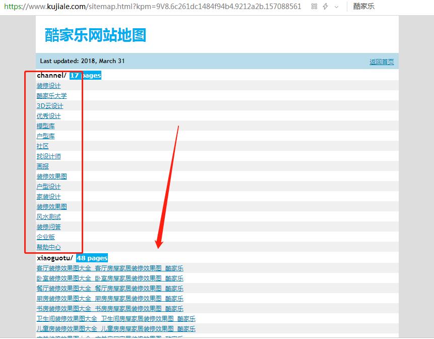Click the 风水测试 link
The width and height of the screenshot is (434, 339).
click(x=49, y=217)
